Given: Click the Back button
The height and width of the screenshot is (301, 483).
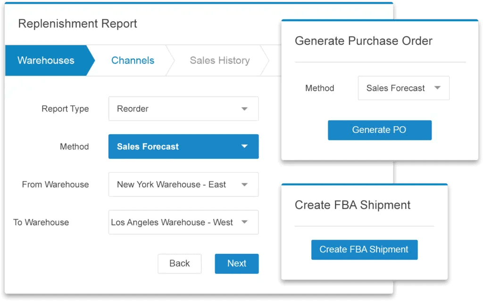Looking at the screenshot, I should [x=180, y=263].
